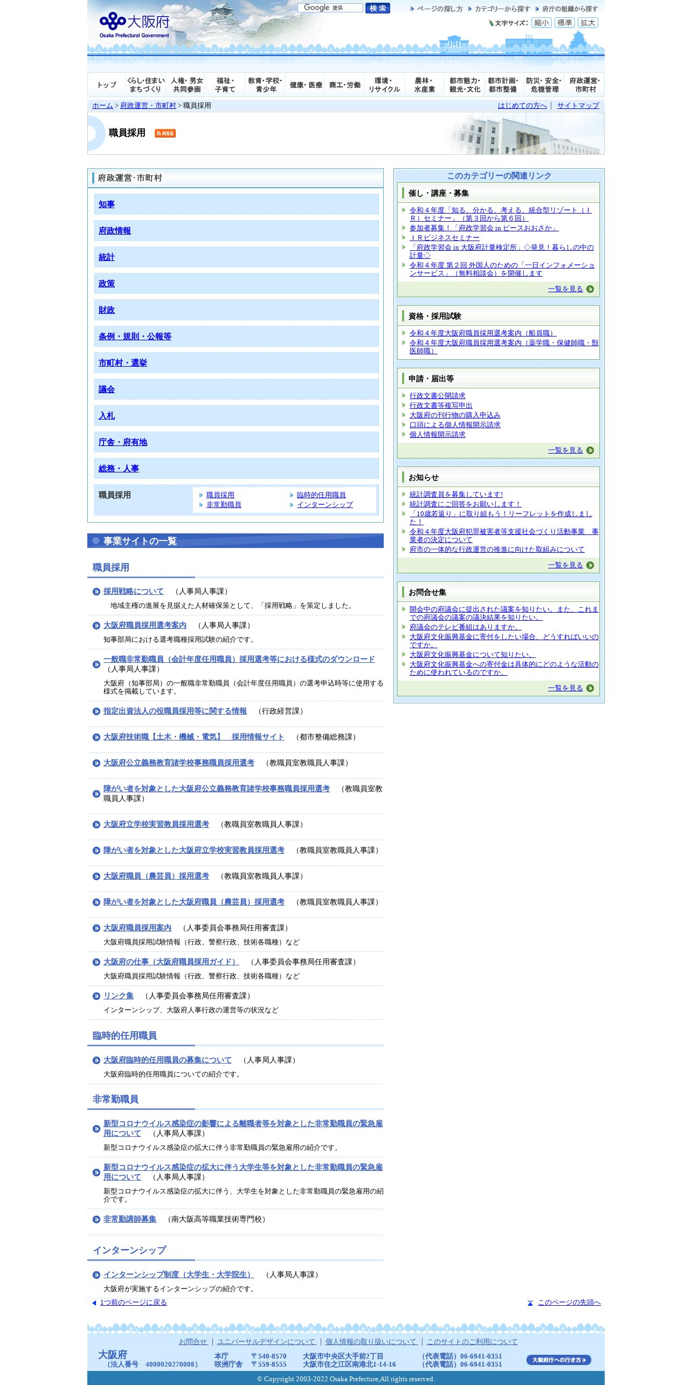
Task: Set text size to 縮小
Action: click(541, 23)
